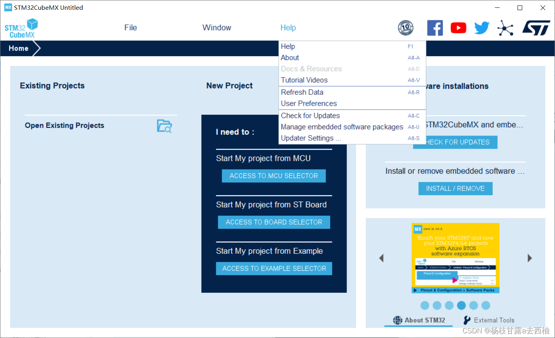Close the Help menu via its title
The image size is (555, 338).
coord(288,28)
